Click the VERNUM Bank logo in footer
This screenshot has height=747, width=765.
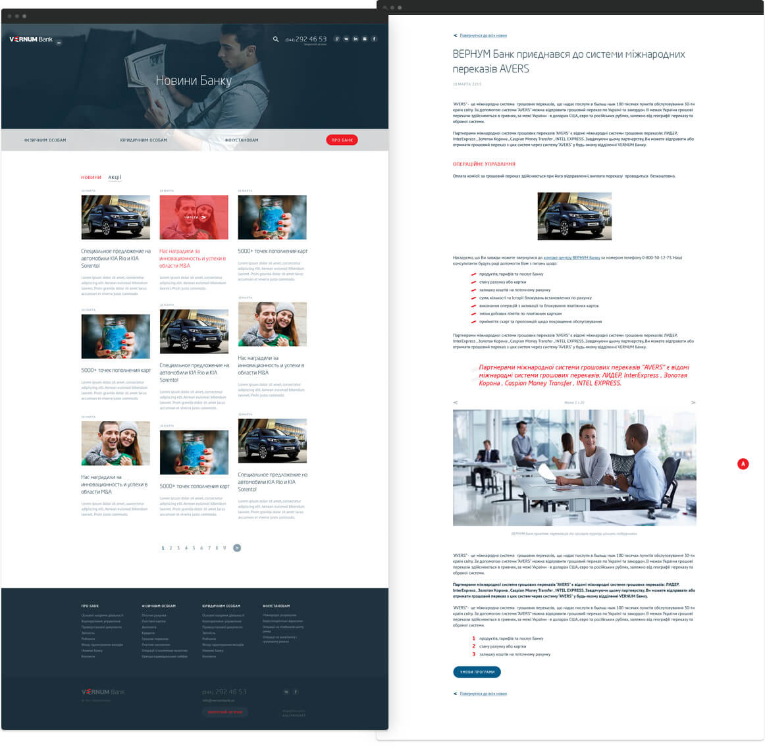(103, 692)
